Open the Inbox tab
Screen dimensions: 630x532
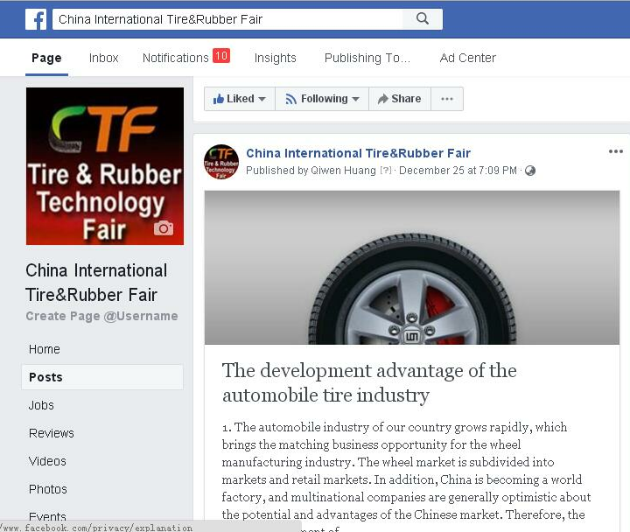click(x=103, y=58)
